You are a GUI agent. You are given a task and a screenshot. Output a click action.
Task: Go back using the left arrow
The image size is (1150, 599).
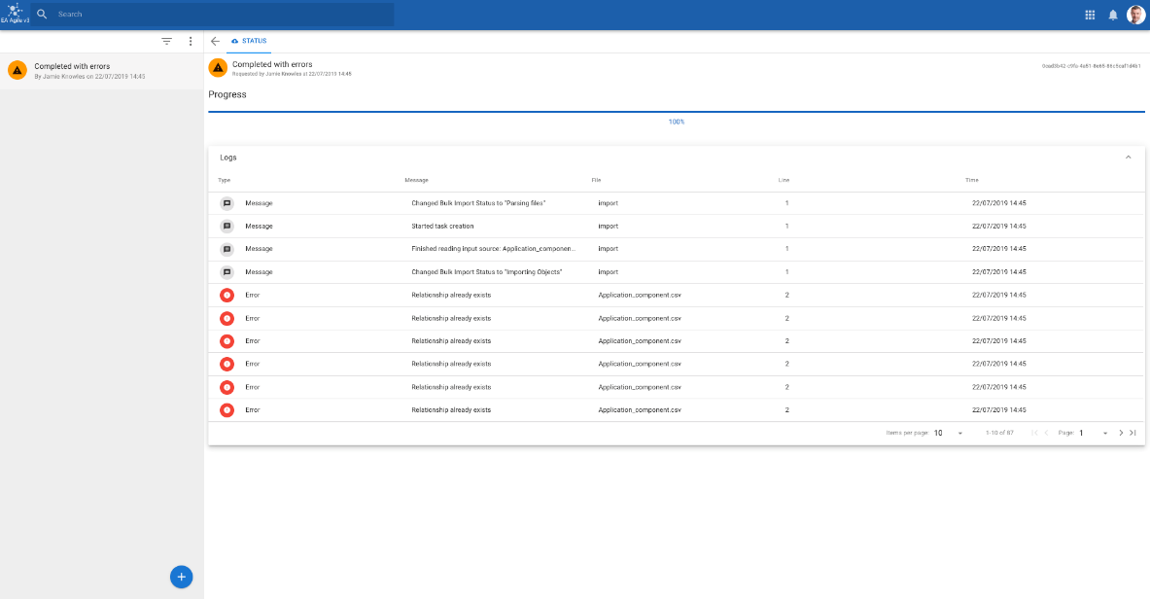coord(216,41)
